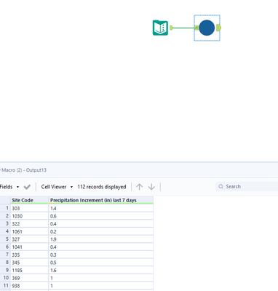Select row number 10 header
This screenshot has height=291, width=278.
5,278
